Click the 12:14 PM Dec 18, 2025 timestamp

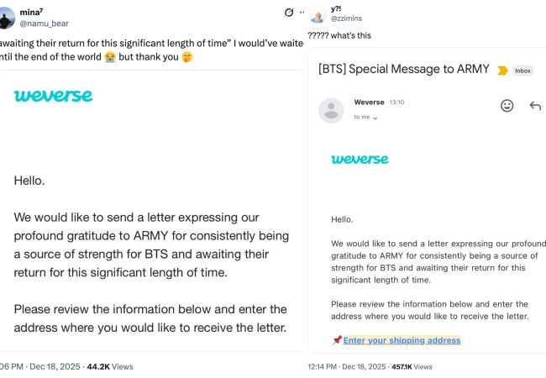pyautogui.click(x=344, y=366)
